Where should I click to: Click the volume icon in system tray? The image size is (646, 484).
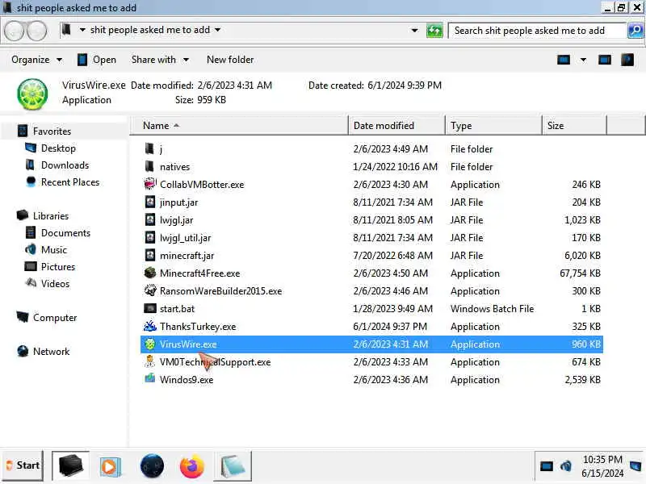coord(566,466)
